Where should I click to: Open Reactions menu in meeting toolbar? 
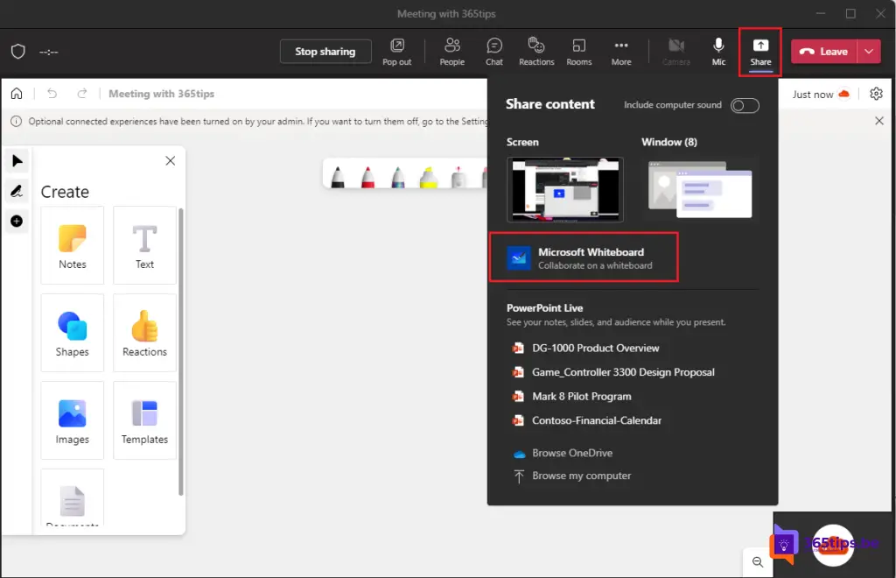click(x=536, y=52)
